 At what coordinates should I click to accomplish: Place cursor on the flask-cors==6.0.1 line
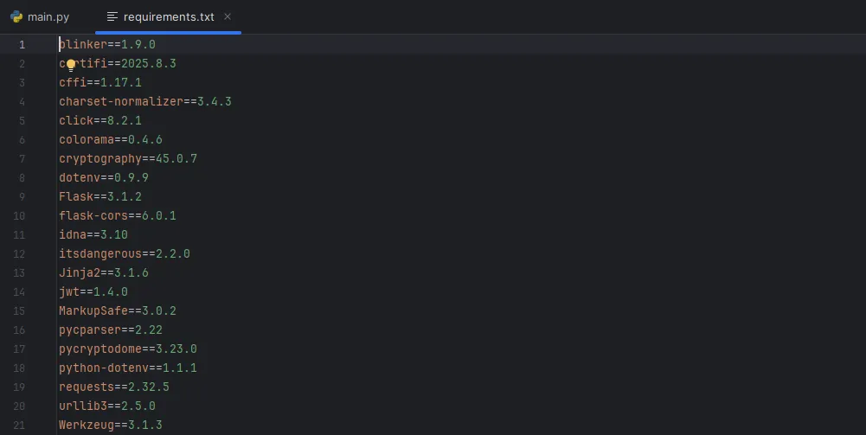click(x=117, y=216)
